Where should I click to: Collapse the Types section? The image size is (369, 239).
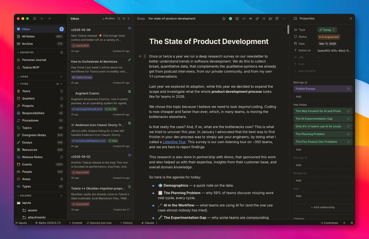click(x=18, y=84)
